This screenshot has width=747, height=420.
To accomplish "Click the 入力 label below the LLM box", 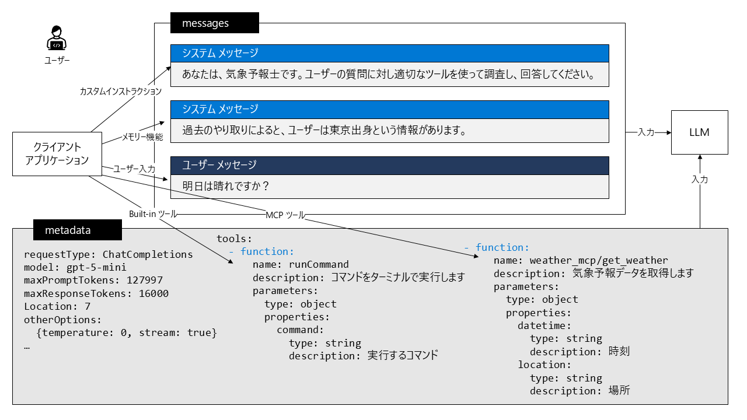I will pyautogui.click(x=700, y=180).
